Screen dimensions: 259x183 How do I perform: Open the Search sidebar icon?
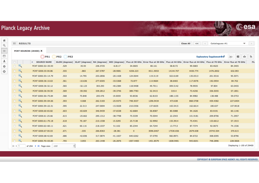(x=4, y=46)
